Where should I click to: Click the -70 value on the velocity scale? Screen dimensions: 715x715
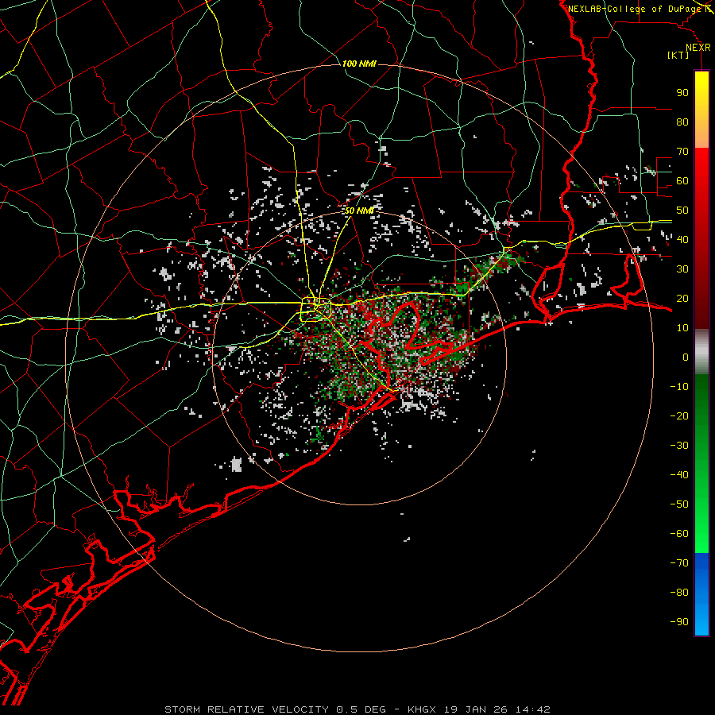[679, 563]
